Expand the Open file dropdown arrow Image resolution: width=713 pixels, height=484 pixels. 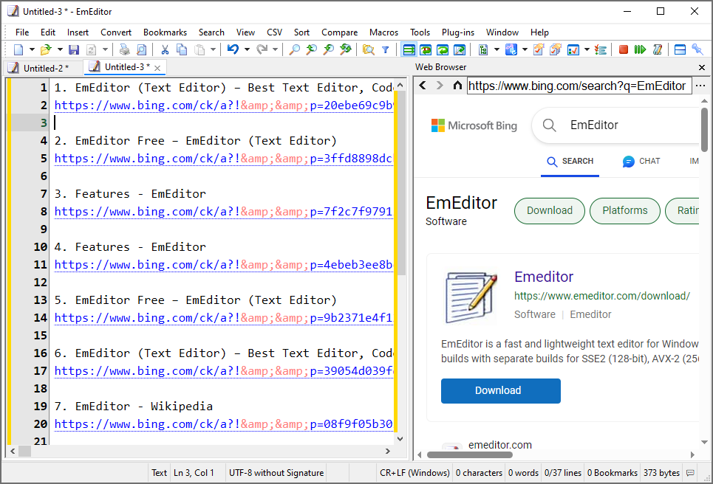click(60, 49)
